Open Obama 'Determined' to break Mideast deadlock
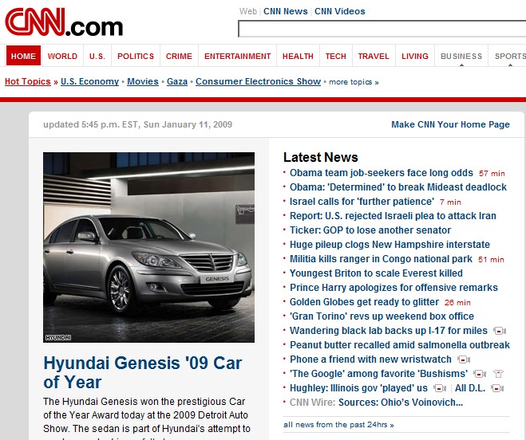This screenshot has height=440, width=526. tap(398, 187)
